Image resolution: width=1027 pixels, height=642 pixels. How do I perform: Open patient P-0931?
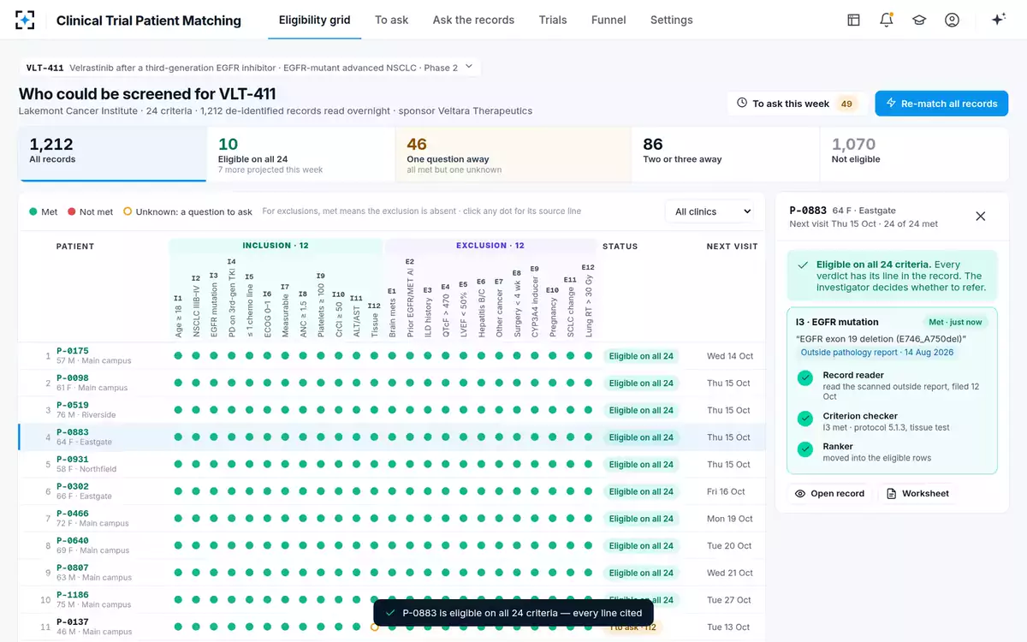pyautogui.click(x=73, y=460)
